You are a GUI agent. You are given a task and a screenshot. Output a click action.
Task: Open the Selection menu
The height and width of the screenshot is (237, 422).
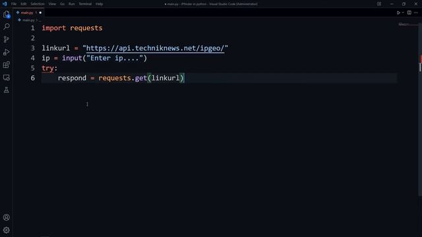[38, 4]
